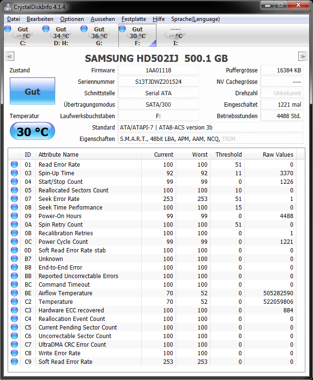Click the status orb for Soft Read Error Rate stab
Viewport: 313px width, 380px height.
(x=14, y=250)
